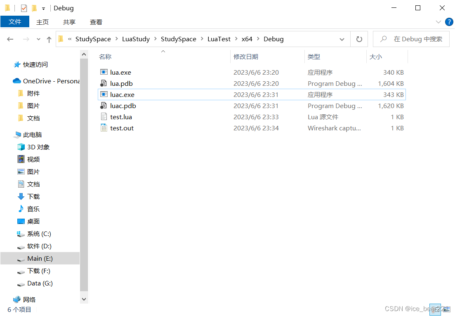Viewport: 455px width, 316px height.
Task: Open the Help question mark icon
Action: (449, 22)
